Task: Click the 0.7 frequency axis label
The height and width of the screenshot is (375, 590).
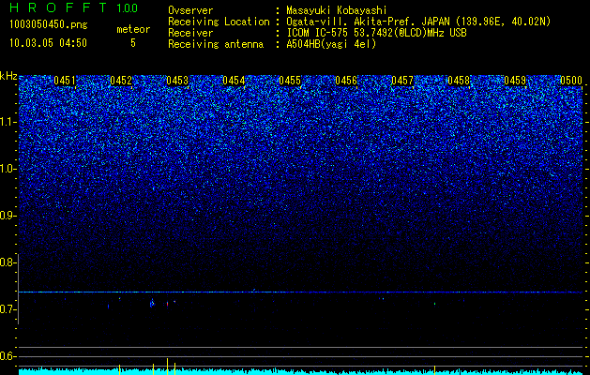Action: point(8,309)
